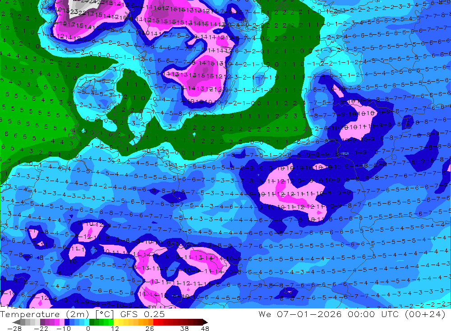Click the "[°C]" unit label
The width and height of the screenshot is (451, 331).
point(105,314)
